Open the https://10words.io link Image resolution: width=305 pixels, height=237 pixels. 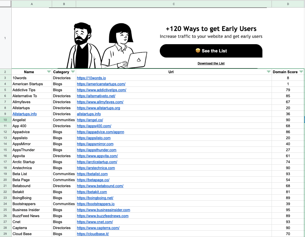coord(91,78)
